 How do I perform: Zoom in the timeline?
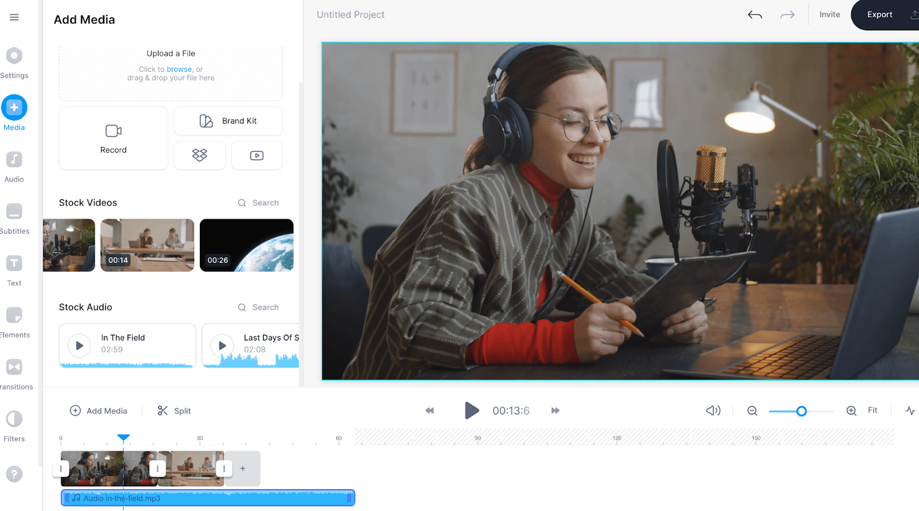coord(851,411)
